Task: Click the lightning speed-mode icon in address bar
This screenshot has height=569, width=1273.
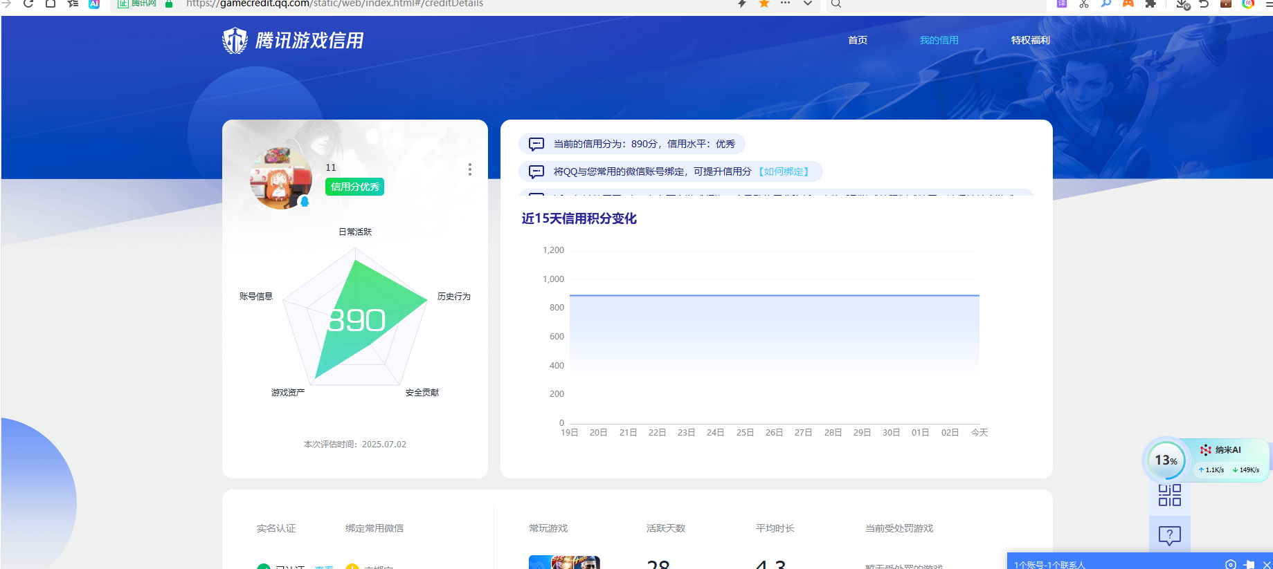Action: tap(742, 3)
